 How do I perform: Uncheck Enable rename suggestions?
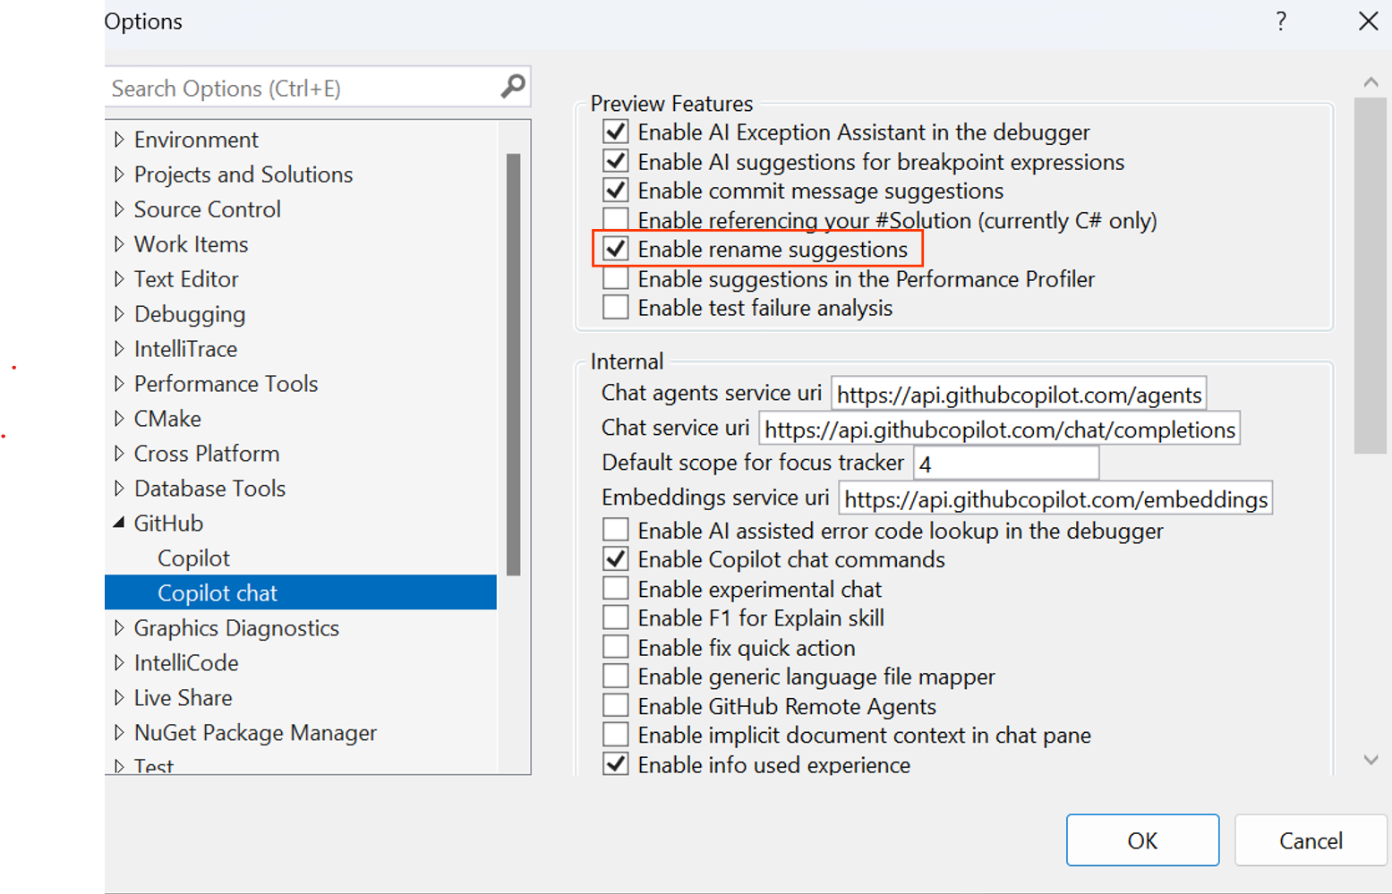(x=616, y=249)
